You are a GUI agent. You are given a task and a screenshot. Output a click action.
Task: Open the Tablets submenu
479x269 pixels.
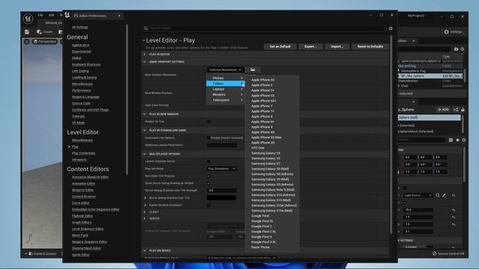pyautogui.click(x=225, y=84)
